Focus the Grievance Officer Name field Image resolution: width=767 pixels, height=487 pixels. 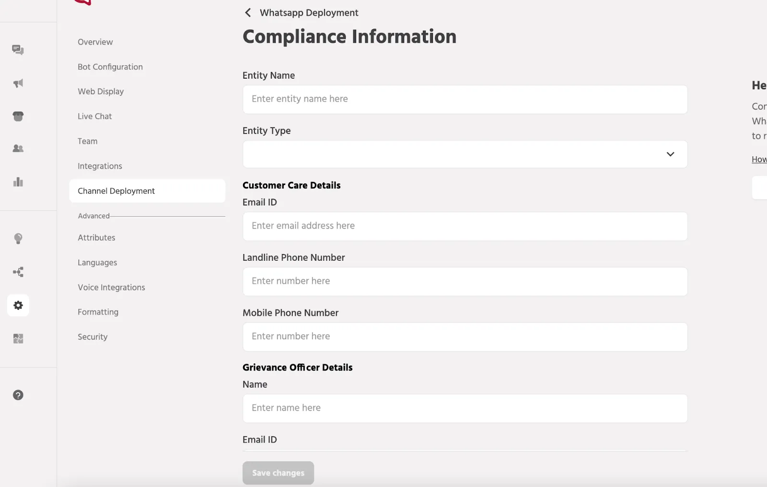(x=465, y=408)
